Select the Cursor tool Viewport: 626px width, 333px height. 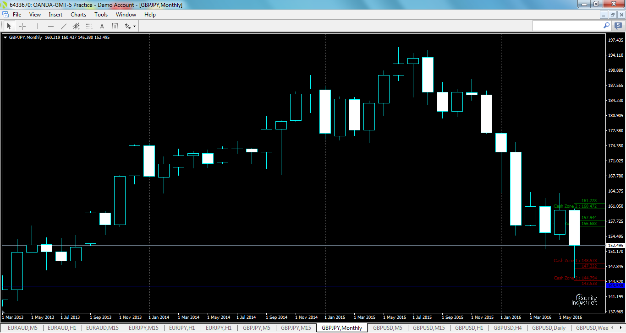click(x=9, y=26)
